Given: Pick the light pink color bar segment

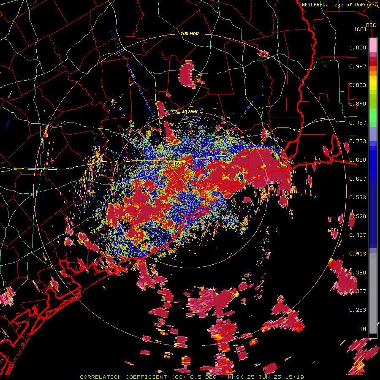Looking at the screenshot, I should tap(373, 45).
